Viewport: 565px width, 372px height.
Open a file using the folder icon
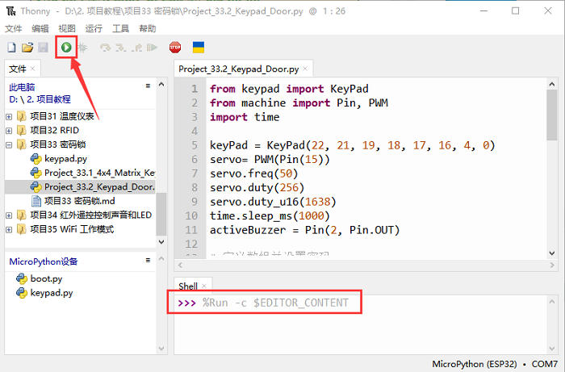[27, 48]
